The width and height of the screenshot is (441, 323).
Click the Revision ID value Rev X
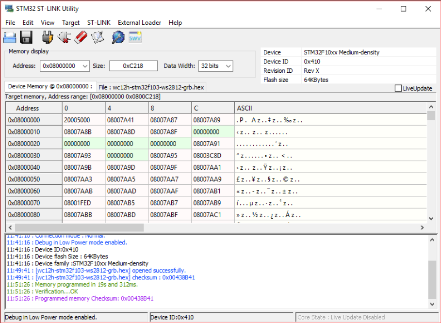[311, 70]
